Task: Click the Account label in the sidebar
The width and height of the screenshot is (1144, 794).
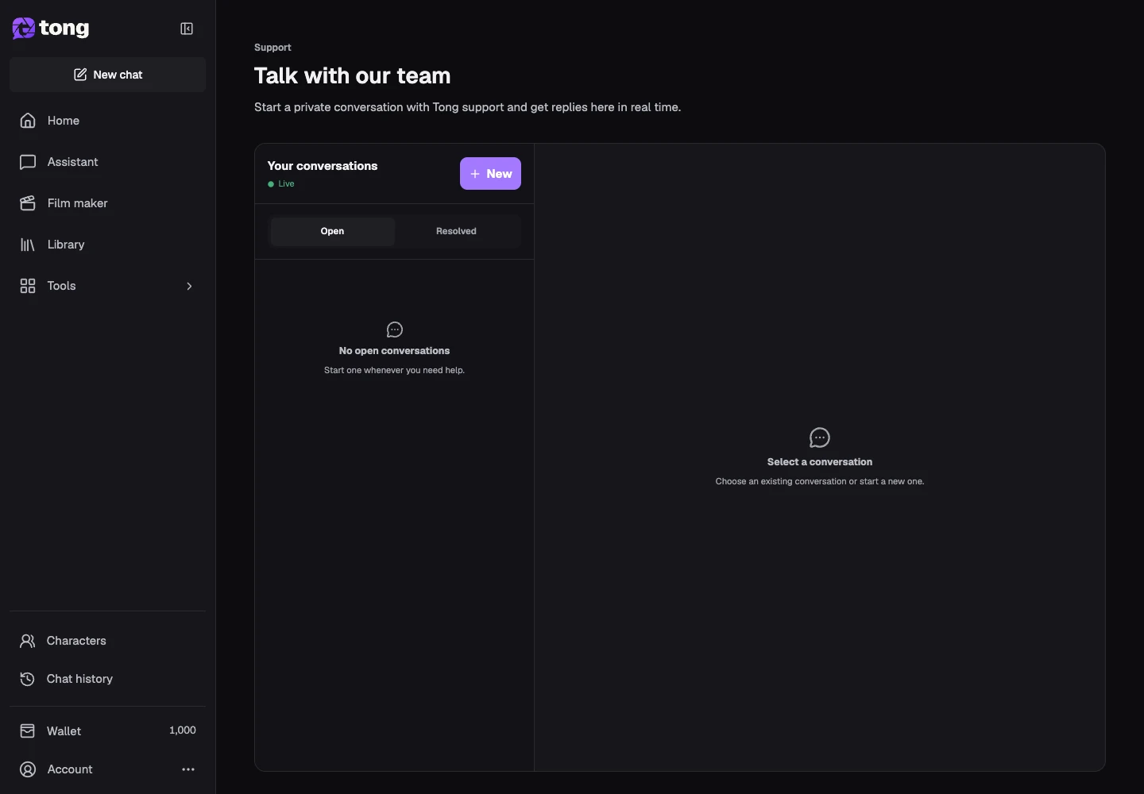Action: (70, 769)
